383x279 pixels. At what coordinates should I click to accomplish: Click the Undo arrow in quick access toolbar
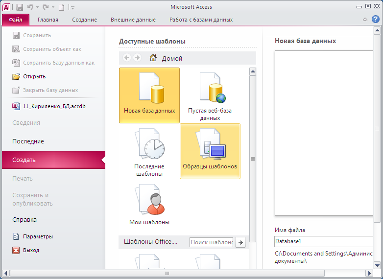[30, 7]
